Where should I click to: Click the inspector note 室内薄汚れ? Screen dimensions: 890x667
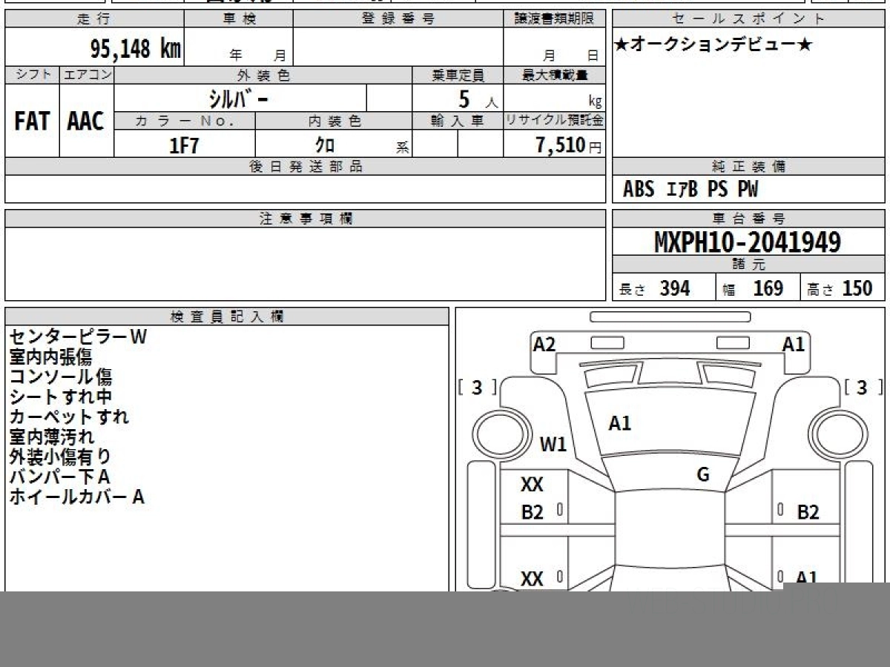pyautogui.click(x=52, y=437)
